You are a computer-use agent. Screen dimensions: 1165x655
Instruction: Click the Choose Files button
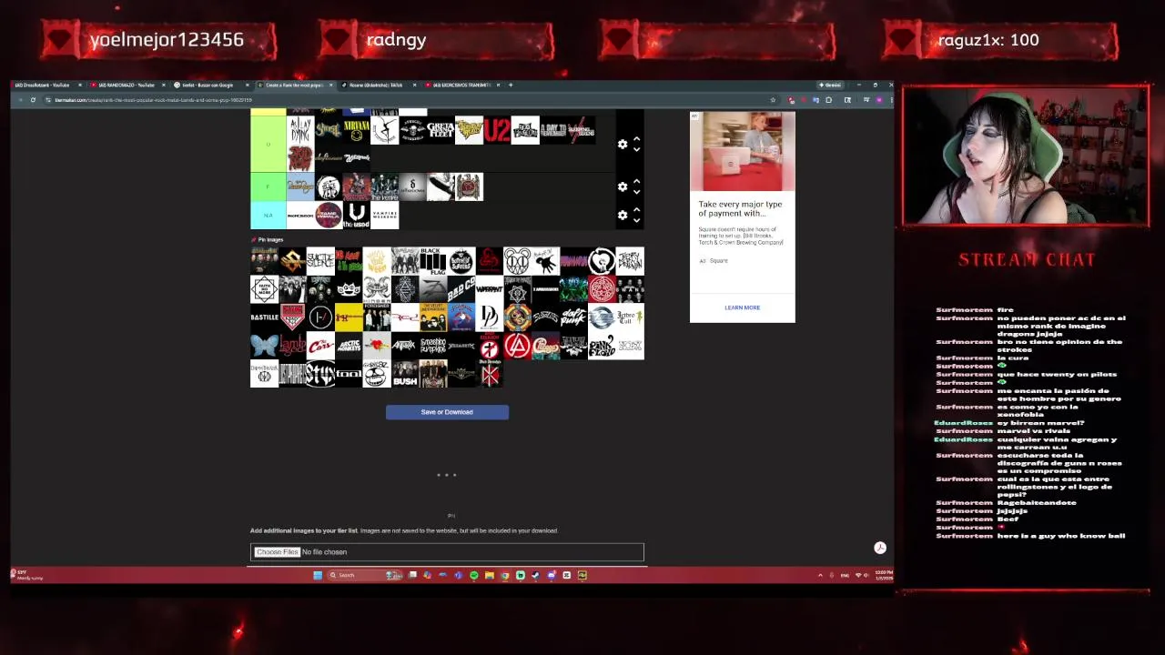(x=278, y=552)
